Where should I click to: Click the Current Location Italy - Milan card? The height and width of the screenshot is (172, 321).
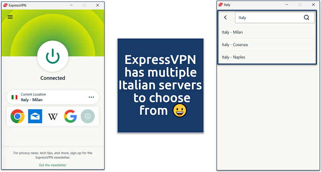click(53, 97)
